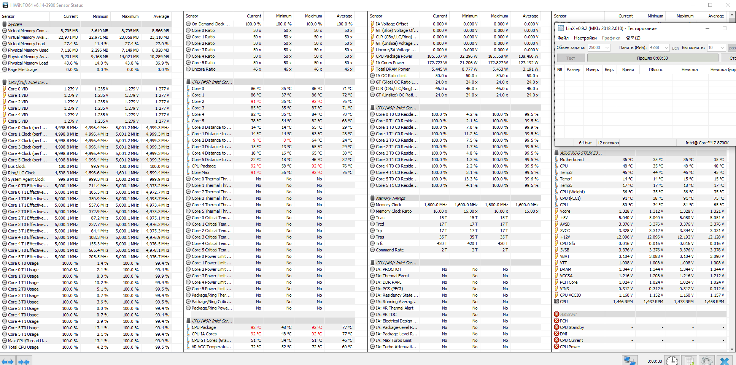
Task: Click the circle icon beside On-Demand Clock
Action: (188, 24)
